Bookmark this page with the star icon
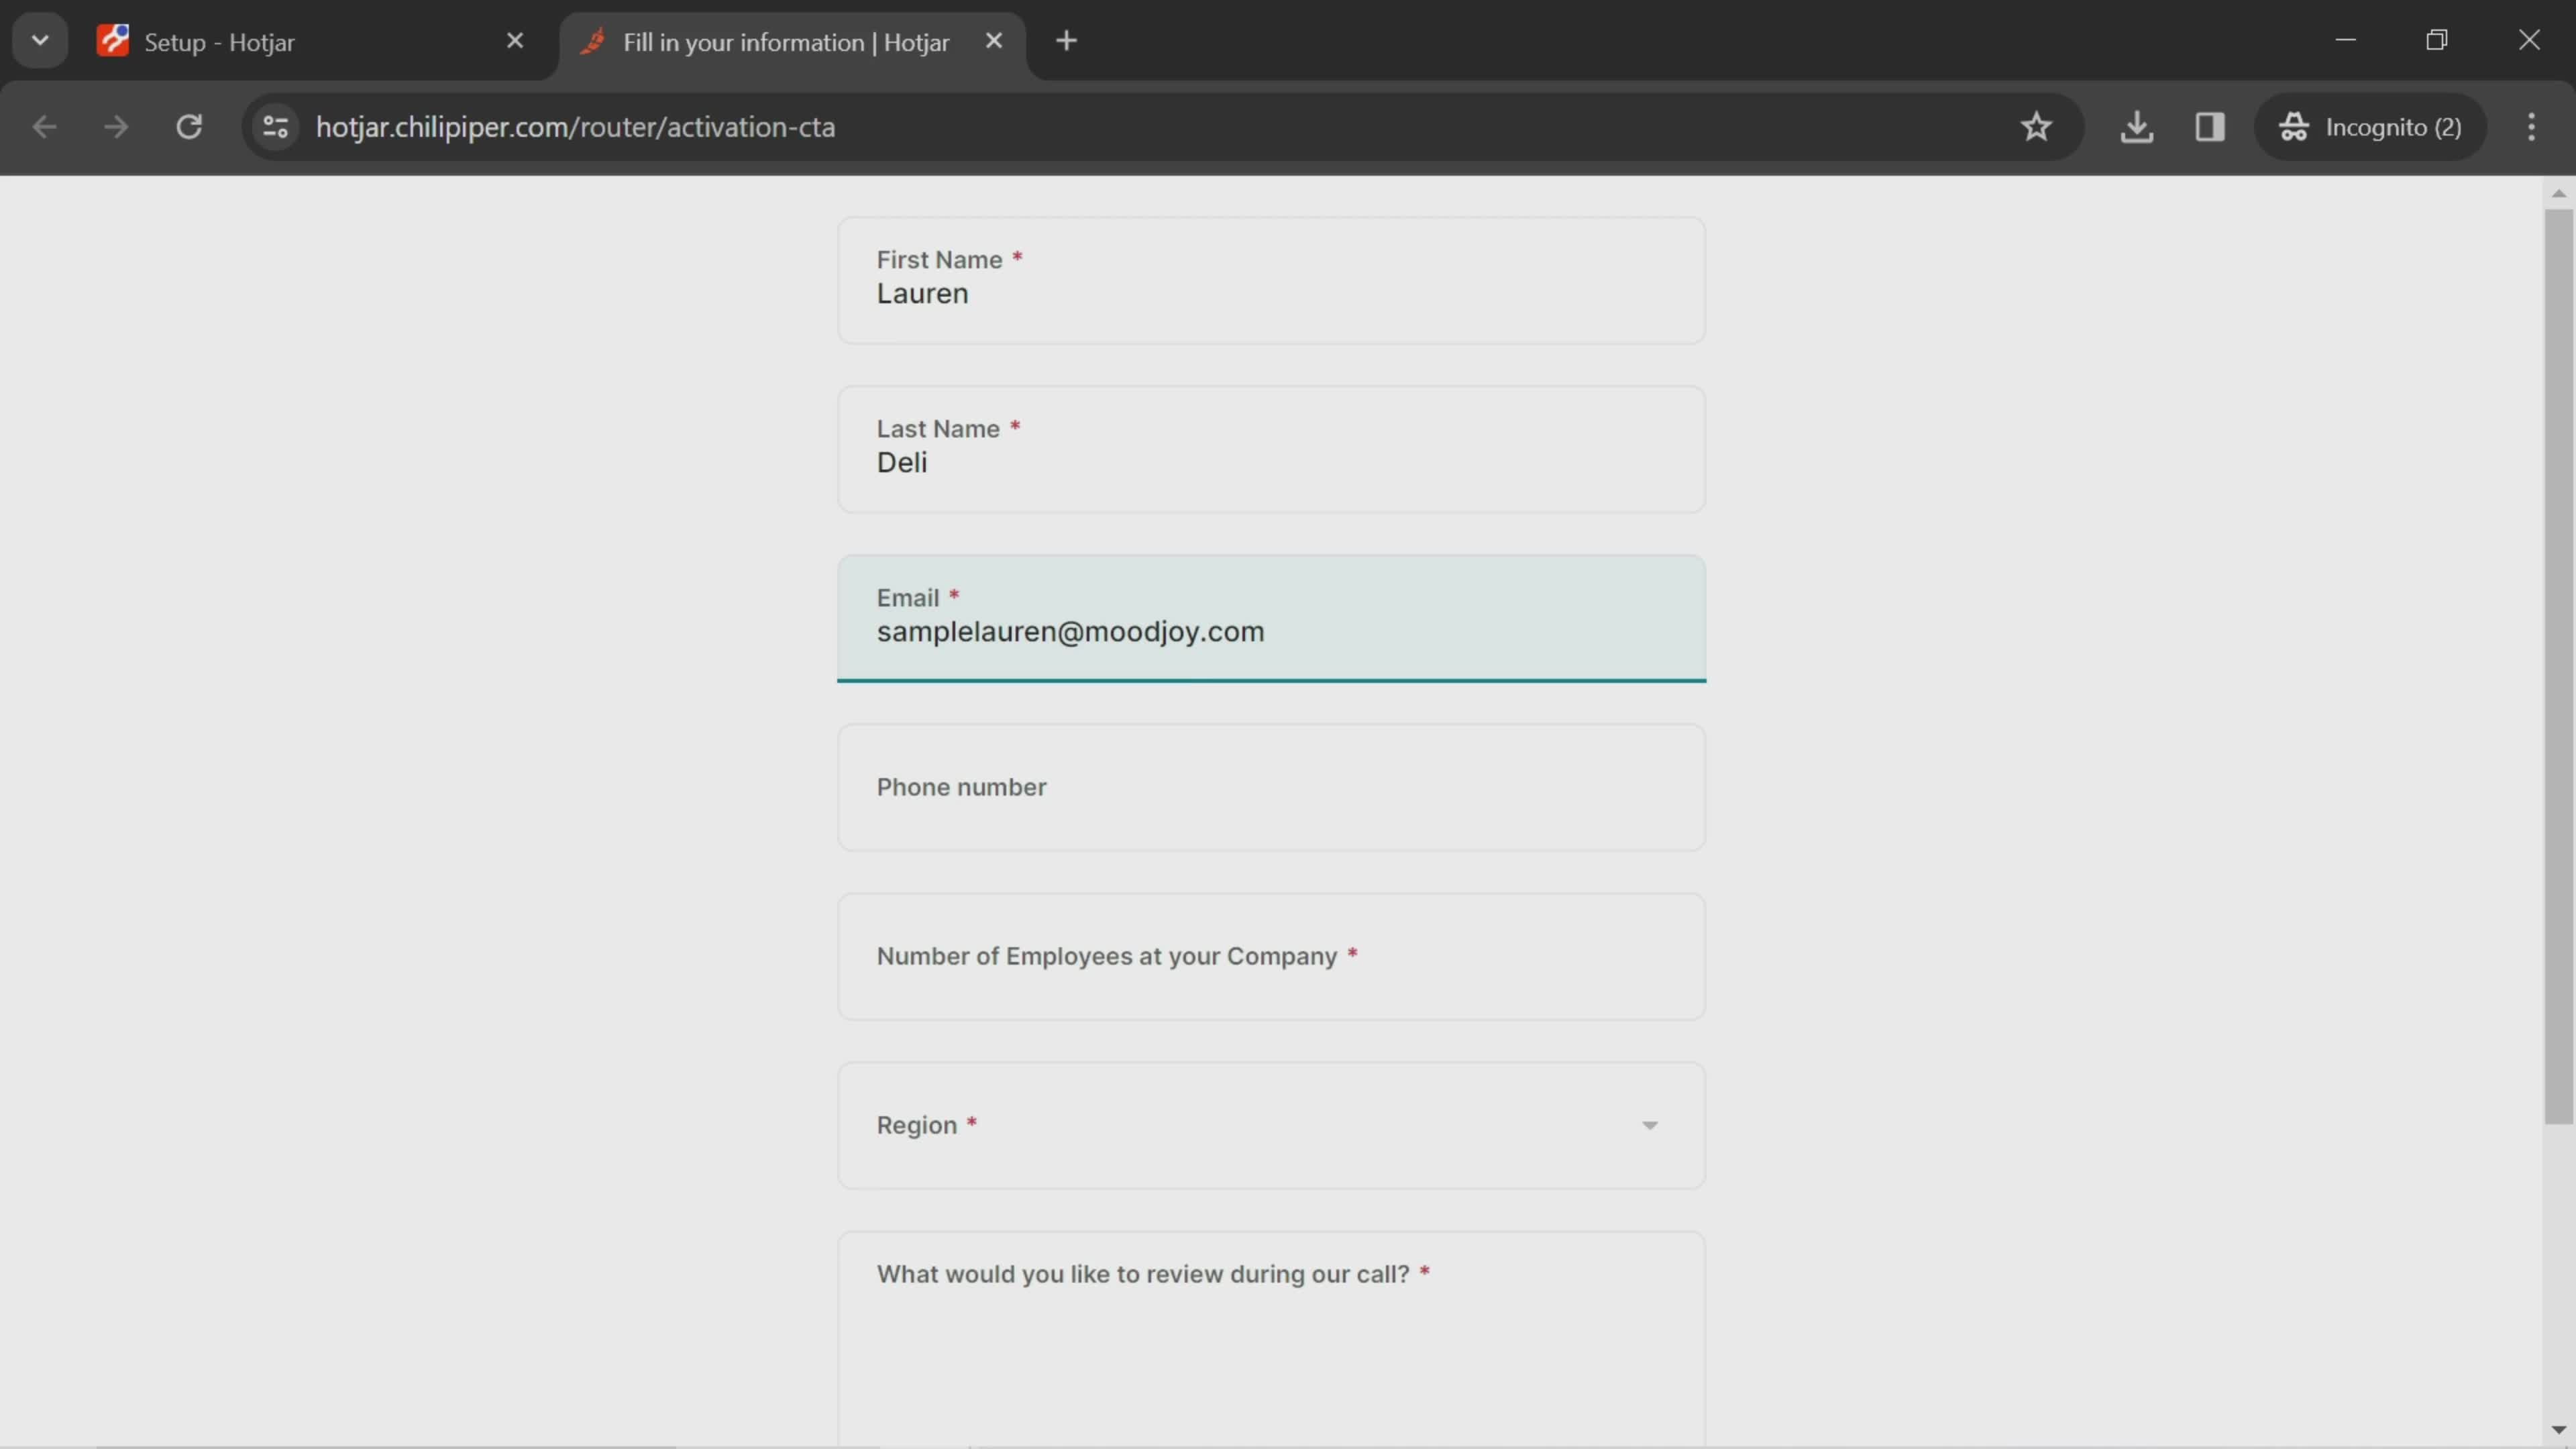The width and height of the screenshot is (2576, 1449). click(2036, 127)
